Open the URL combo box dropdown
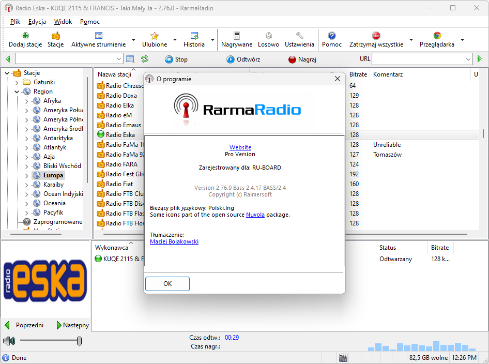Viewport: 489px width, 364px height. 468,59
